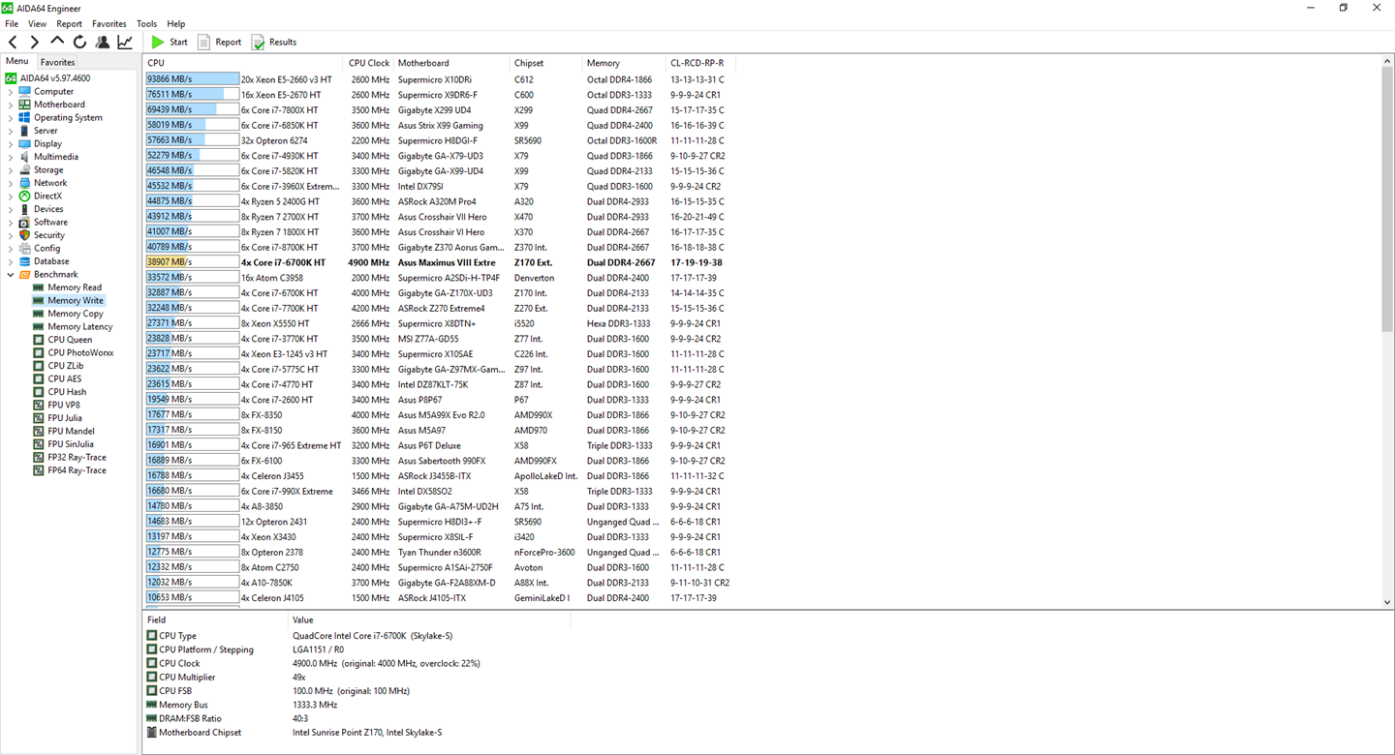Expand the Operating System tree node
The height and width of the screenshot is (755, 1395).
tap(11, 118)
